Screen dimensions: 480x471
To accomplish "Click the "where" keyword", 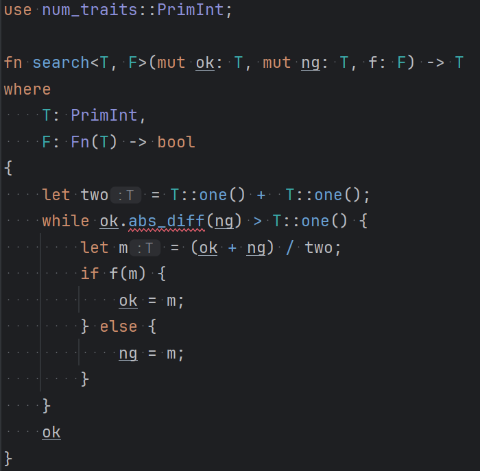I will (27, 89).
